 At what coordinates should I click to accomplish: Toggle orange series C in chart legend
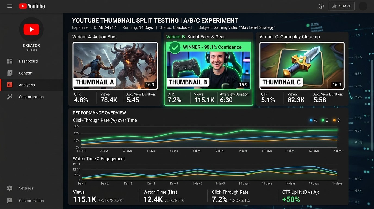tap(336, 120)
